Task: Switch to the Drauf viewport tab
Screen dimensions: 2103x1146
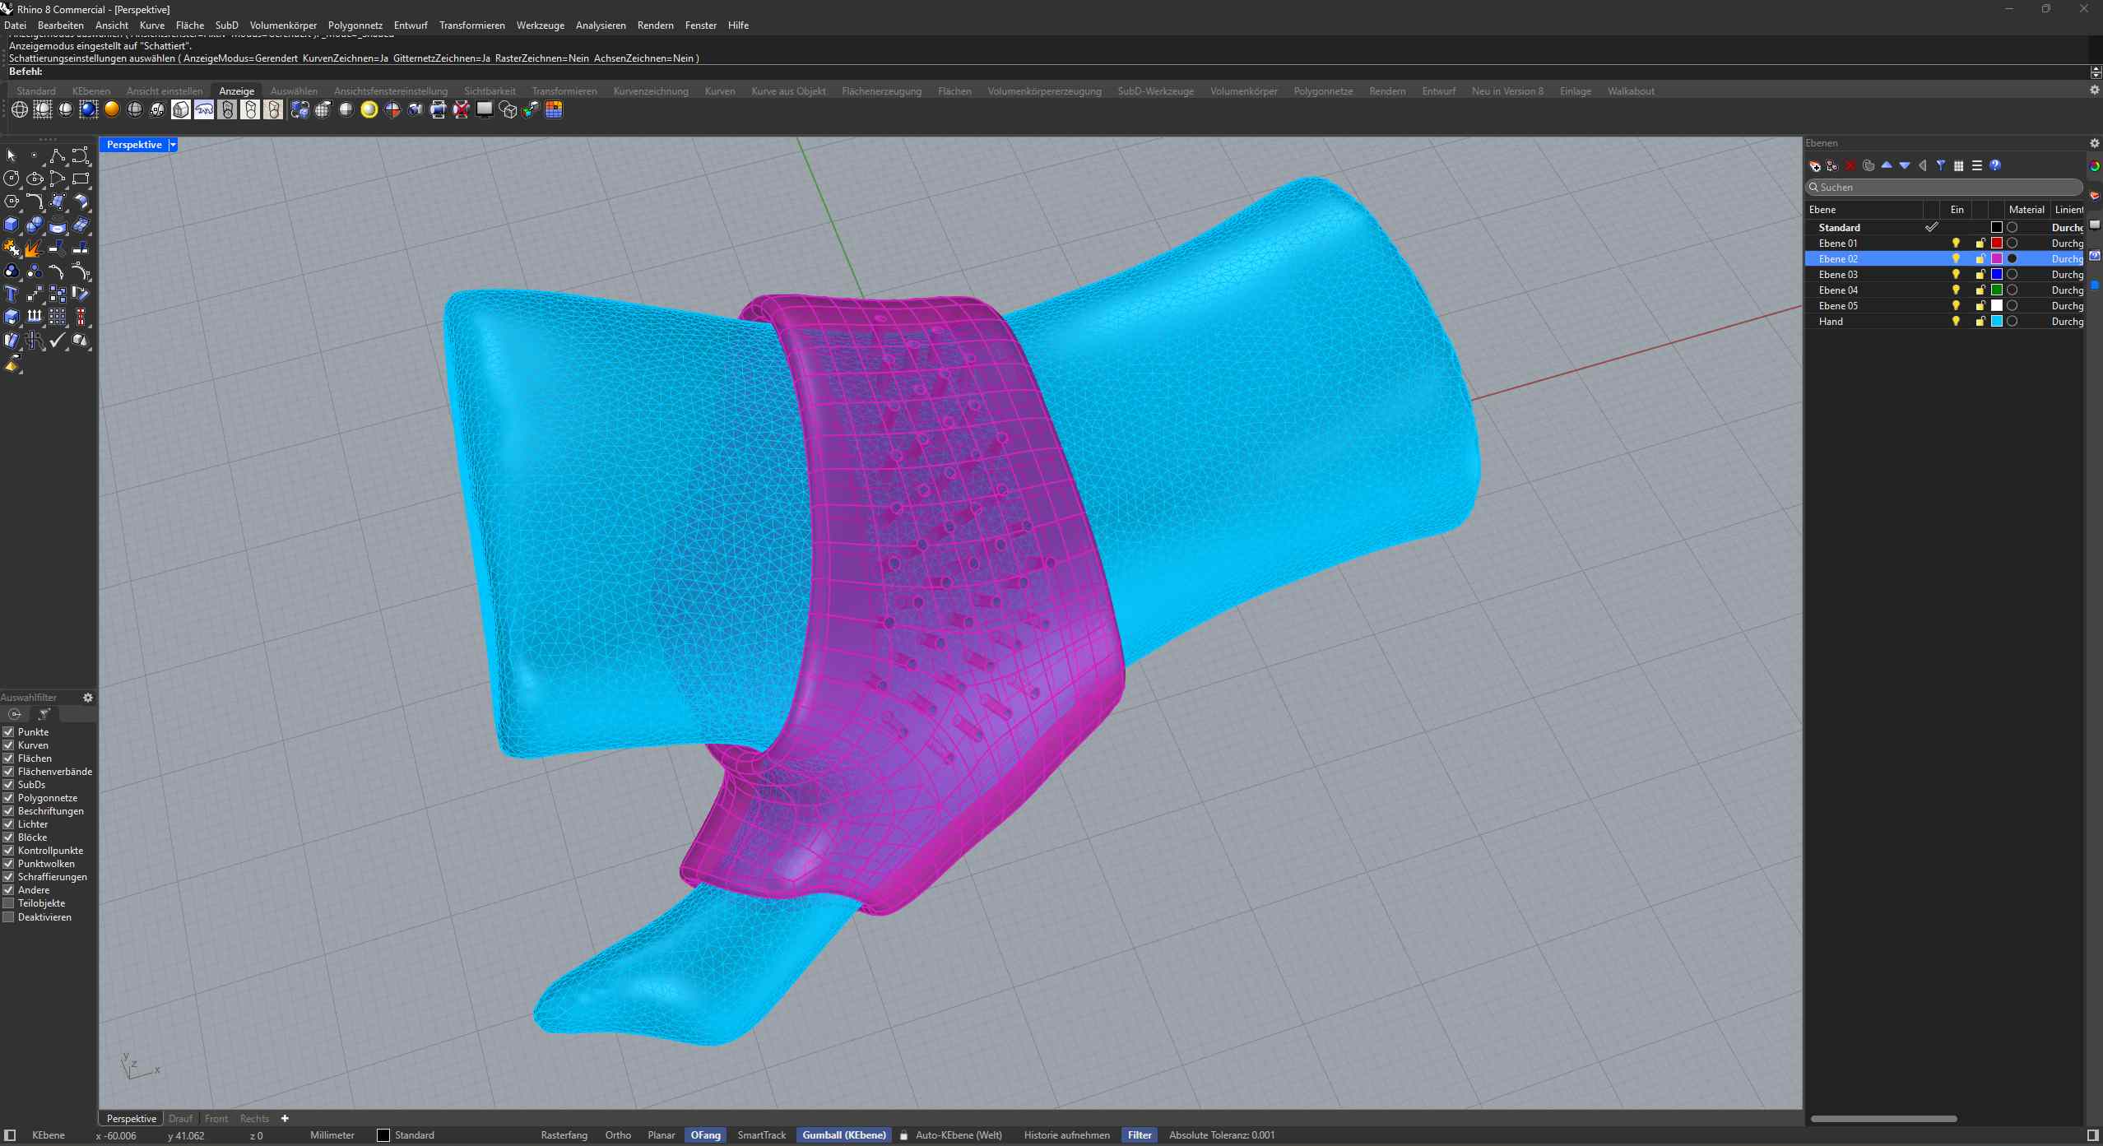Action: [x=180, y=1118]
